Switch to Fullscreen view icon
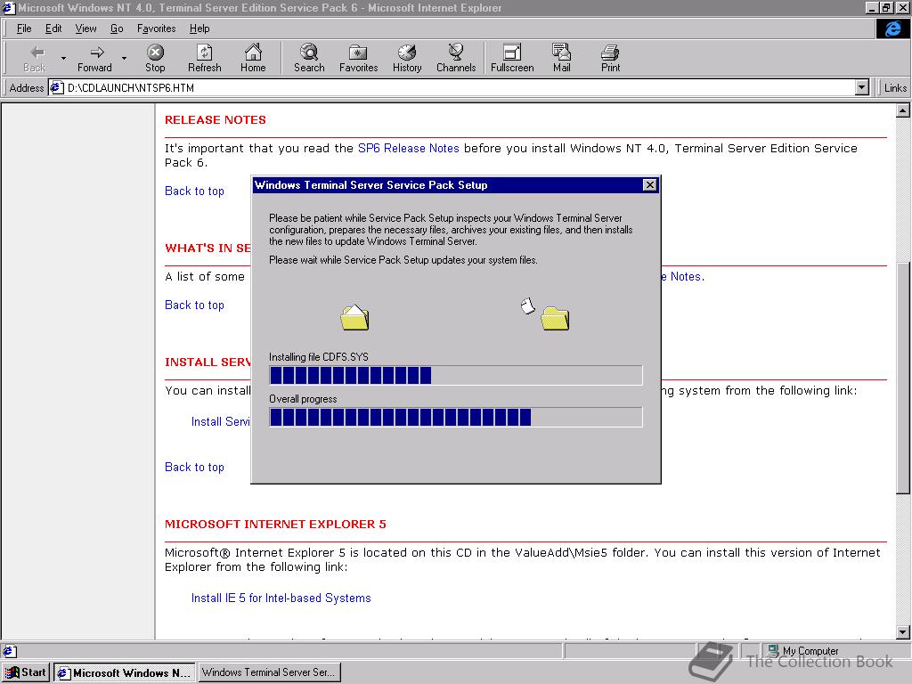This screenshot has width=912, height=684. click(x=512, y=53)
